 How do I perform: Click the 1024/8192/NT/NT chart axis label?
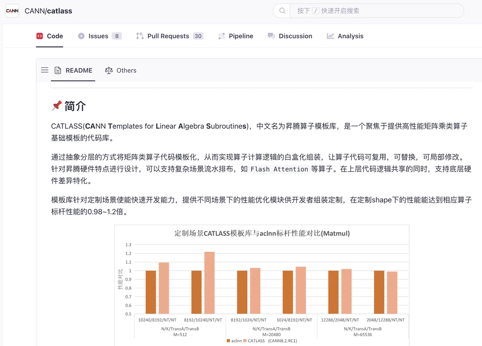pyautogui.click(x=294, y=320)
